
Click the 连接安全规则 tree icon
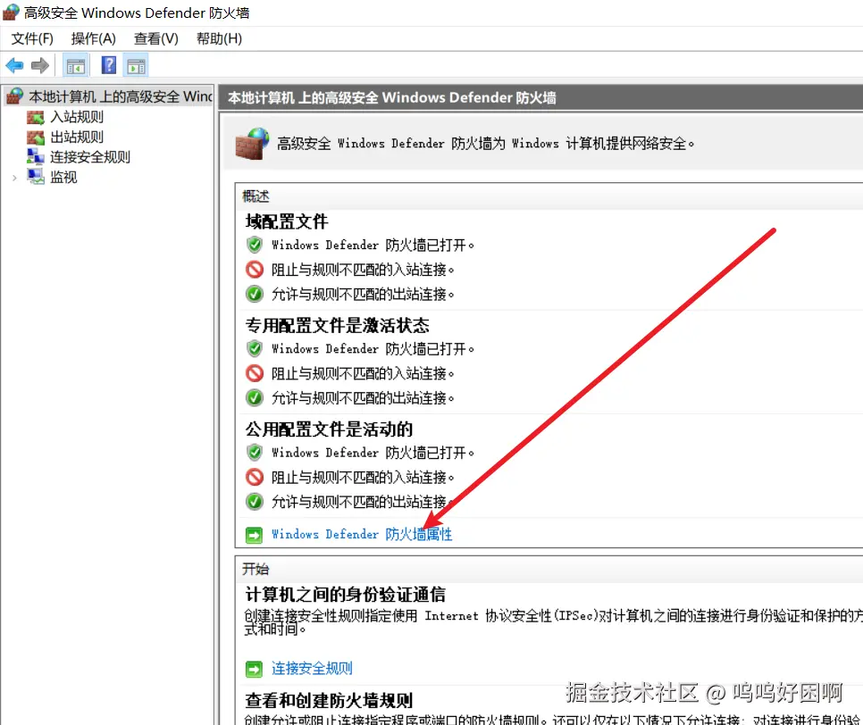pos(35,157)
